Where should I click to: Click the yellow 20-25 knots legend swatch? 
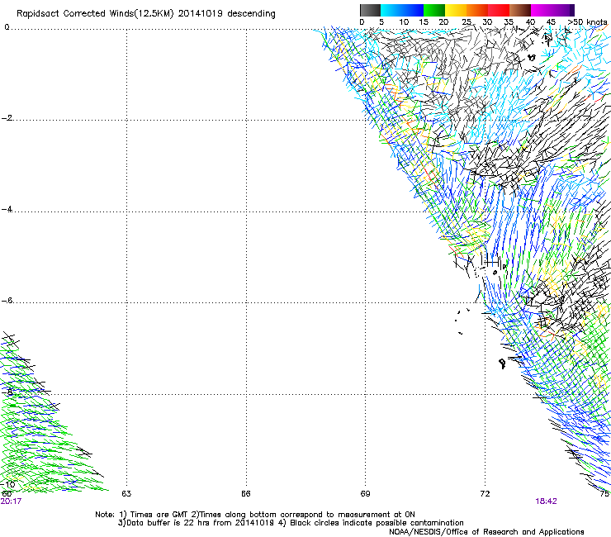(456, 10)
